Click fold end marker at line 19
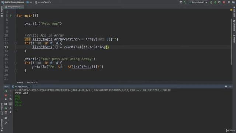The width and height of the screenshot is (236, 133). coord(15,71)
